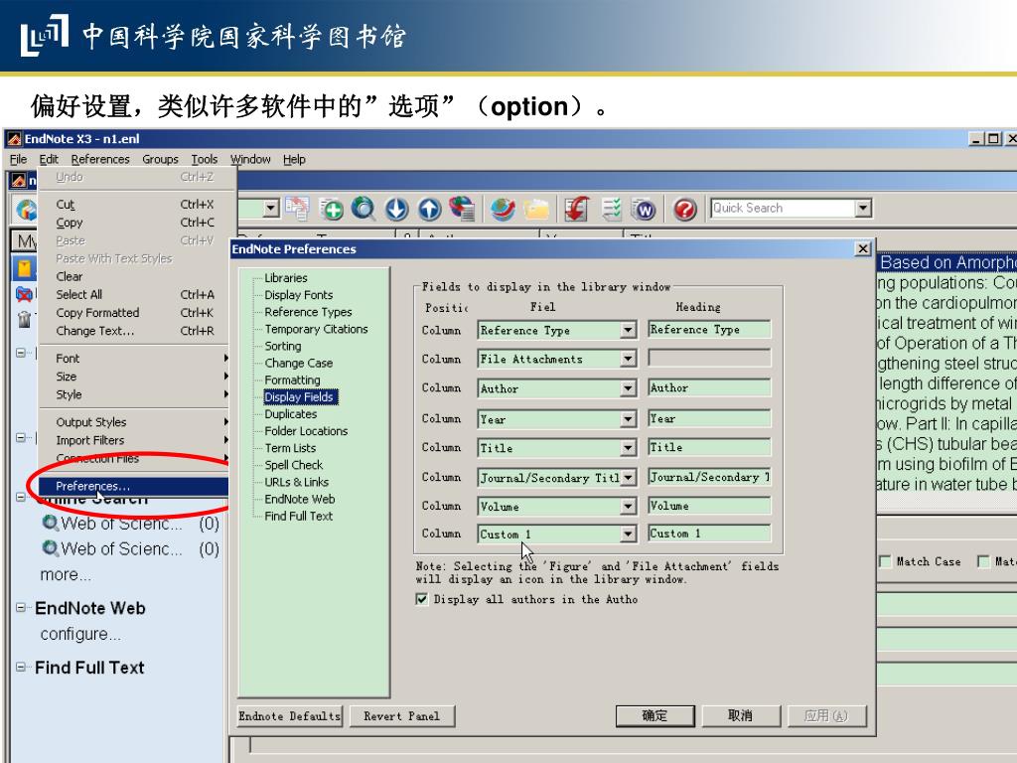The image size is (1017, 763).
Task: Click the Export up-arrow icon
Action: 429,209
